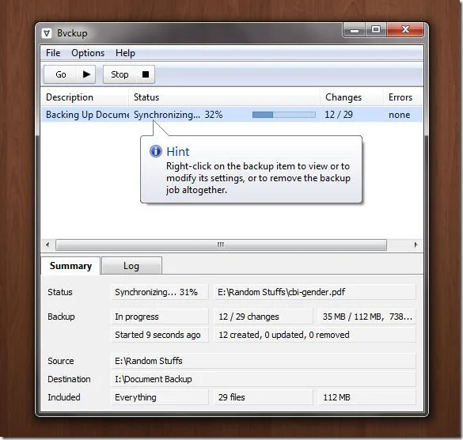Screen dimensions: 463x440
Task: Click the horizontal scrollbar thumb
Action: click(x=221, y=245)
